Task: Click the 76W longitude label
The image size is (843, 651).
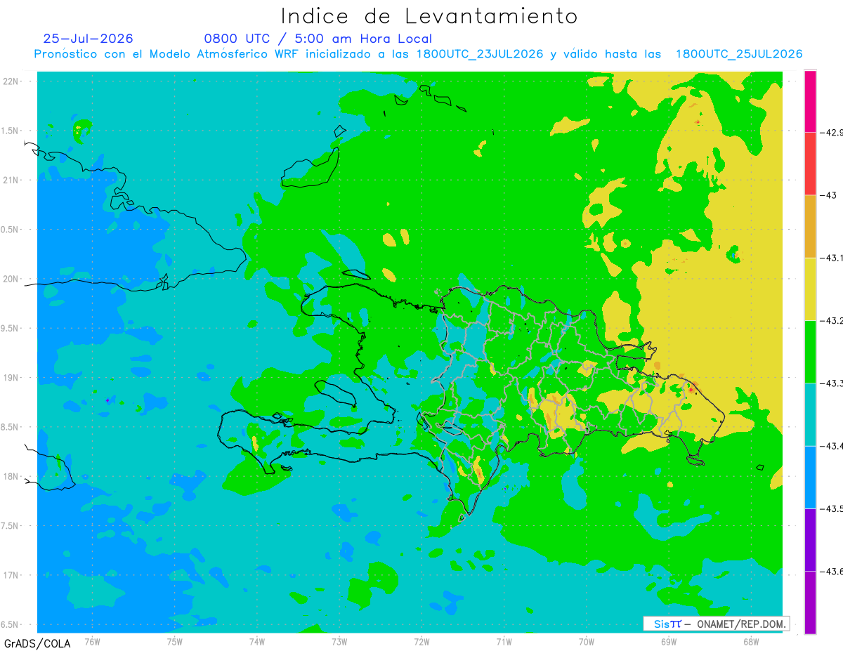Action: [92, 641]
